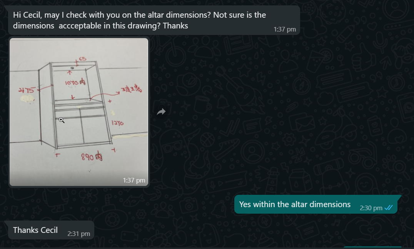Click the 2:30 pm timestamp on sent message

(371, 208)
